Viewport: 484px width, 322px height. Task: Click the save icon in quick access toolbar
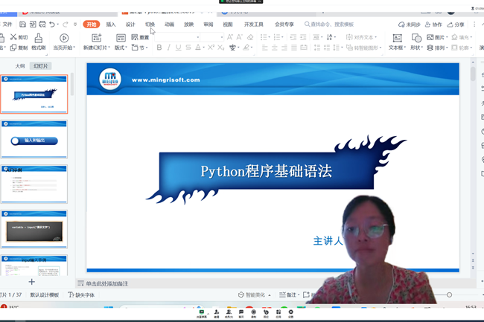[x=23, y=25]
